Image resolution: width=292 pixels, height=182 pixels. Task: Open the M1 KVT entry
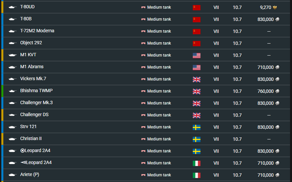tap(28, 55)
